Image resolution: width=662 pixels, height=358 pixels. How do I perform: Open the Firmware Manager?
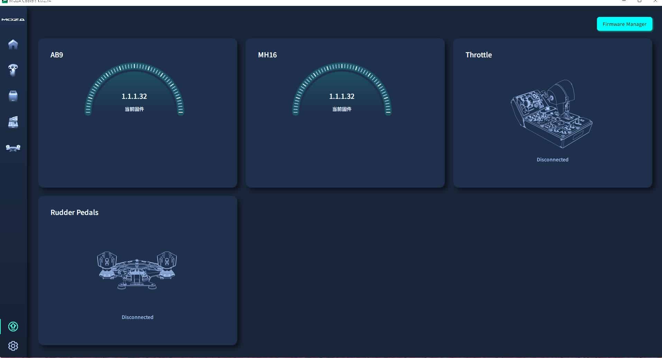pos(624,24)
